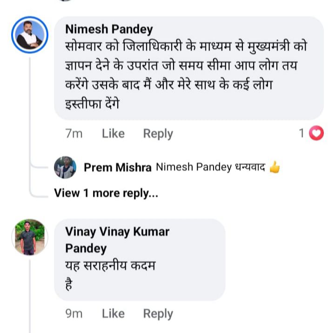Like Vinay Kumar Pandey's comment
Screen dimensions: 335x333
click(x=113, y=313)
